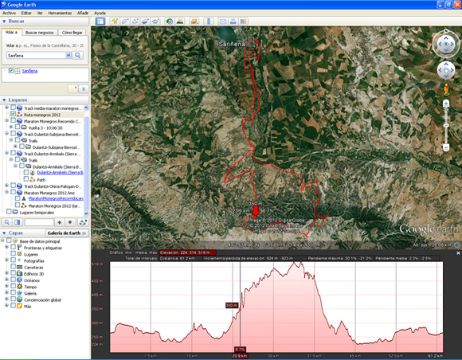Open the Sariñena search result link
This screenshot has height=360, width=462.
(29, 71)
